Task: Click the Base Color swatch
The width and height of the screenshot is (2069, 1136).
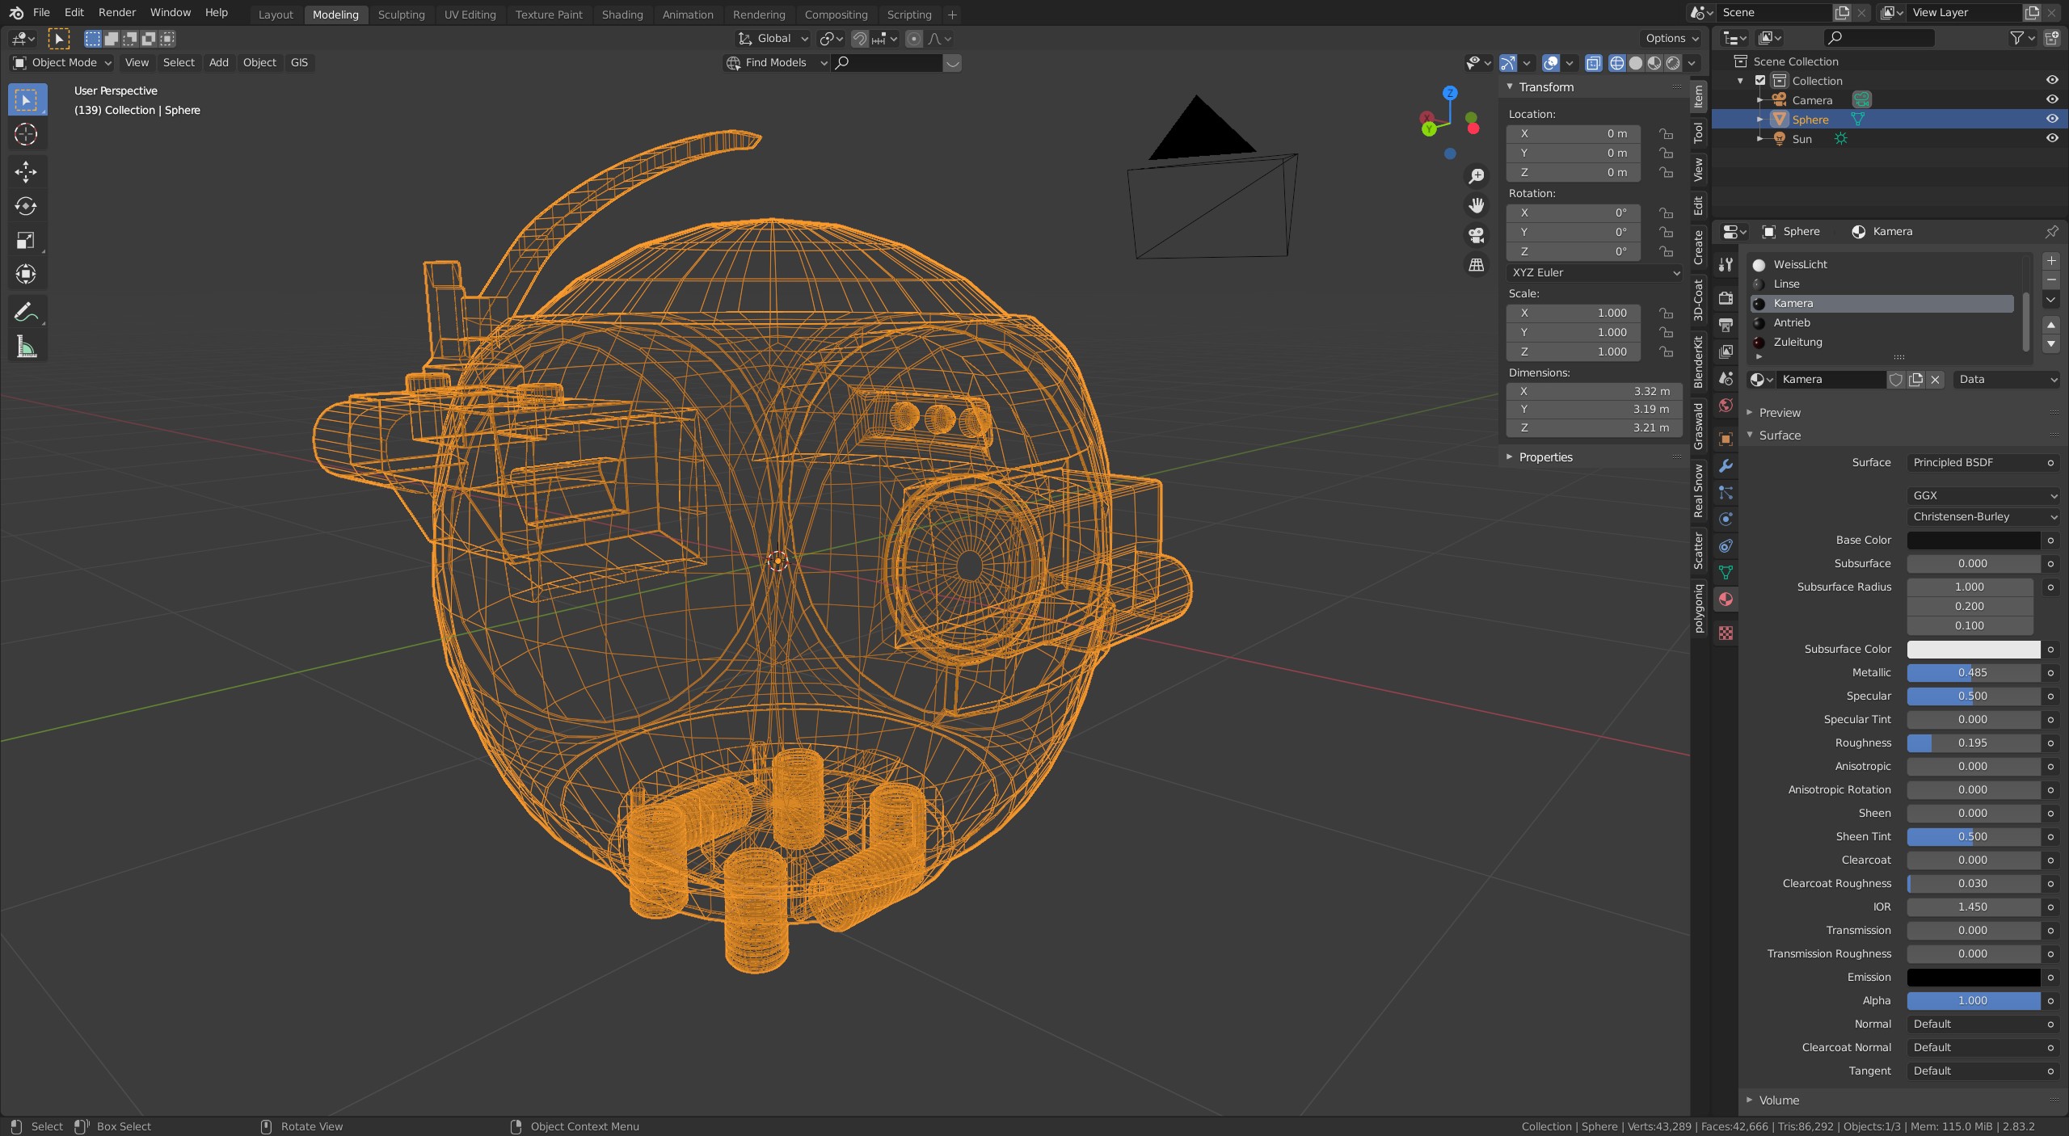Action: point(1973,540)
